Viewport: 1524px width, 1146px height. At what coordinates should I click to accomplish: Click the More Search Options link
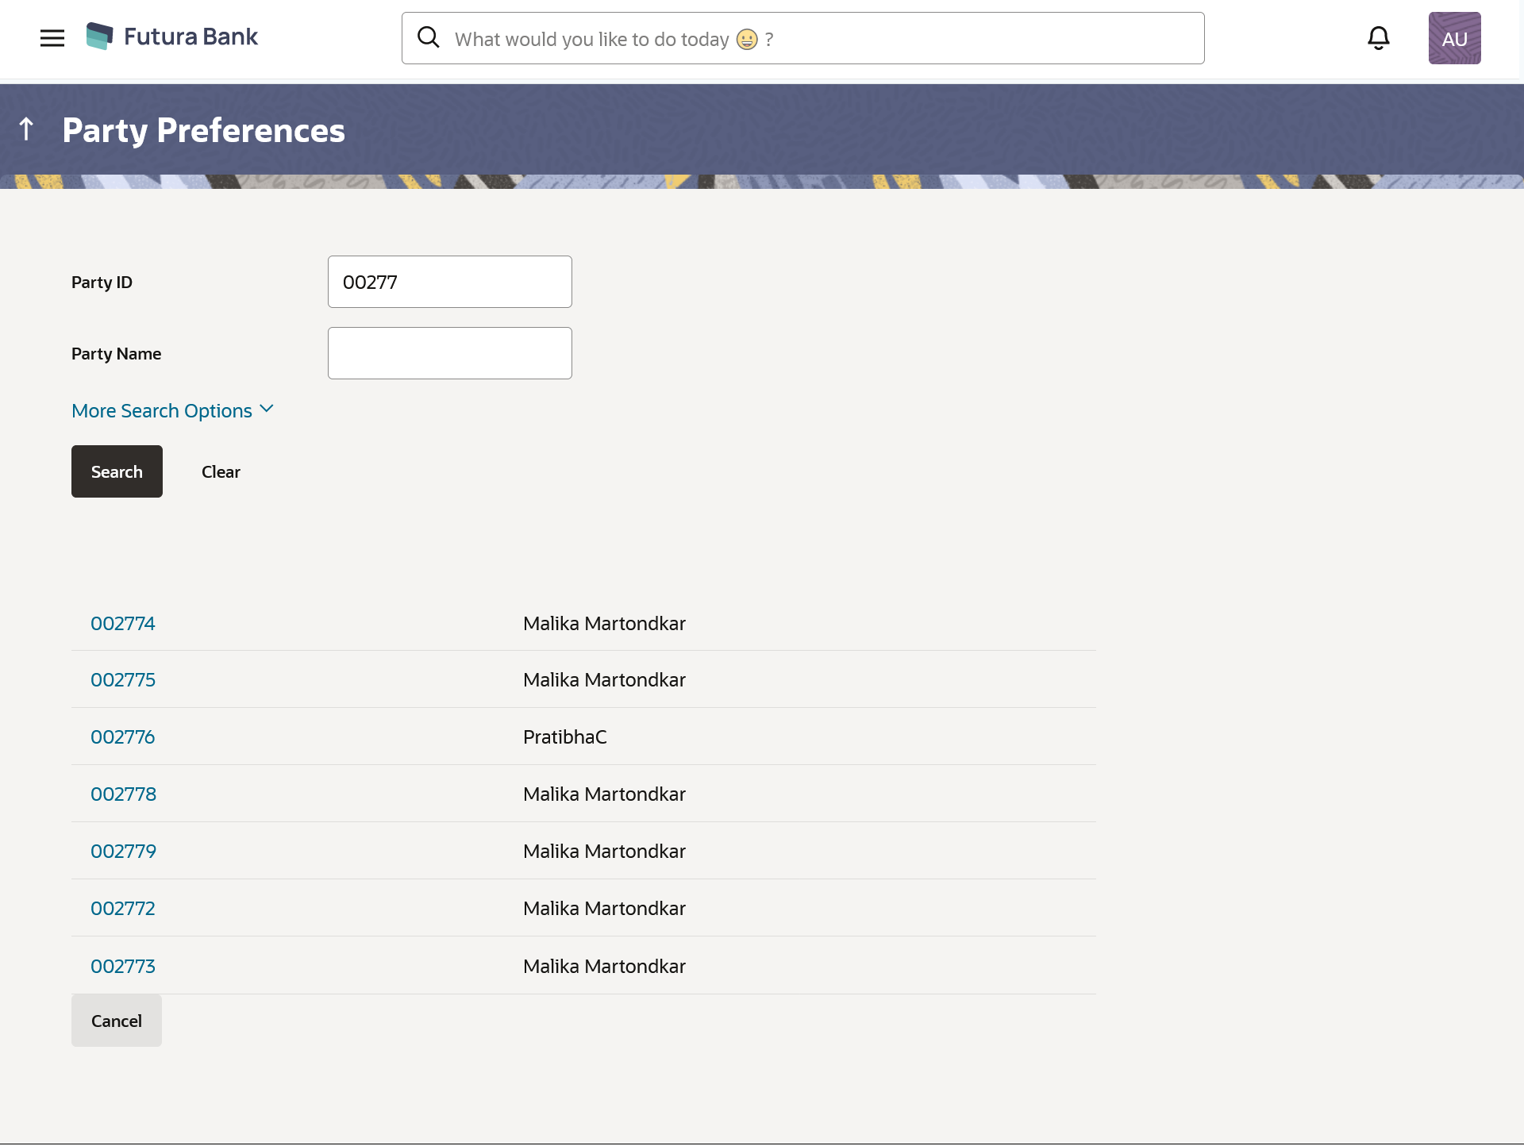point(162,411)
